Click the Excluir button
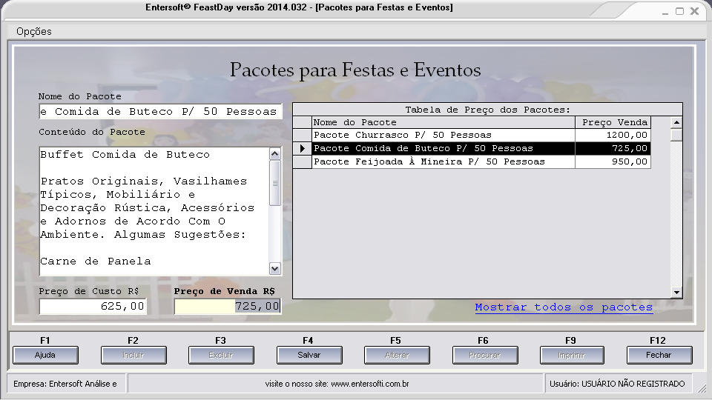 [221, 355]
